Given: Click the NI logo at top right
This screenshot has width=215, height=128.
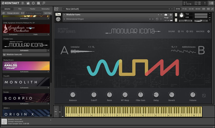Looking at the screenshot, I should point(211,3).
